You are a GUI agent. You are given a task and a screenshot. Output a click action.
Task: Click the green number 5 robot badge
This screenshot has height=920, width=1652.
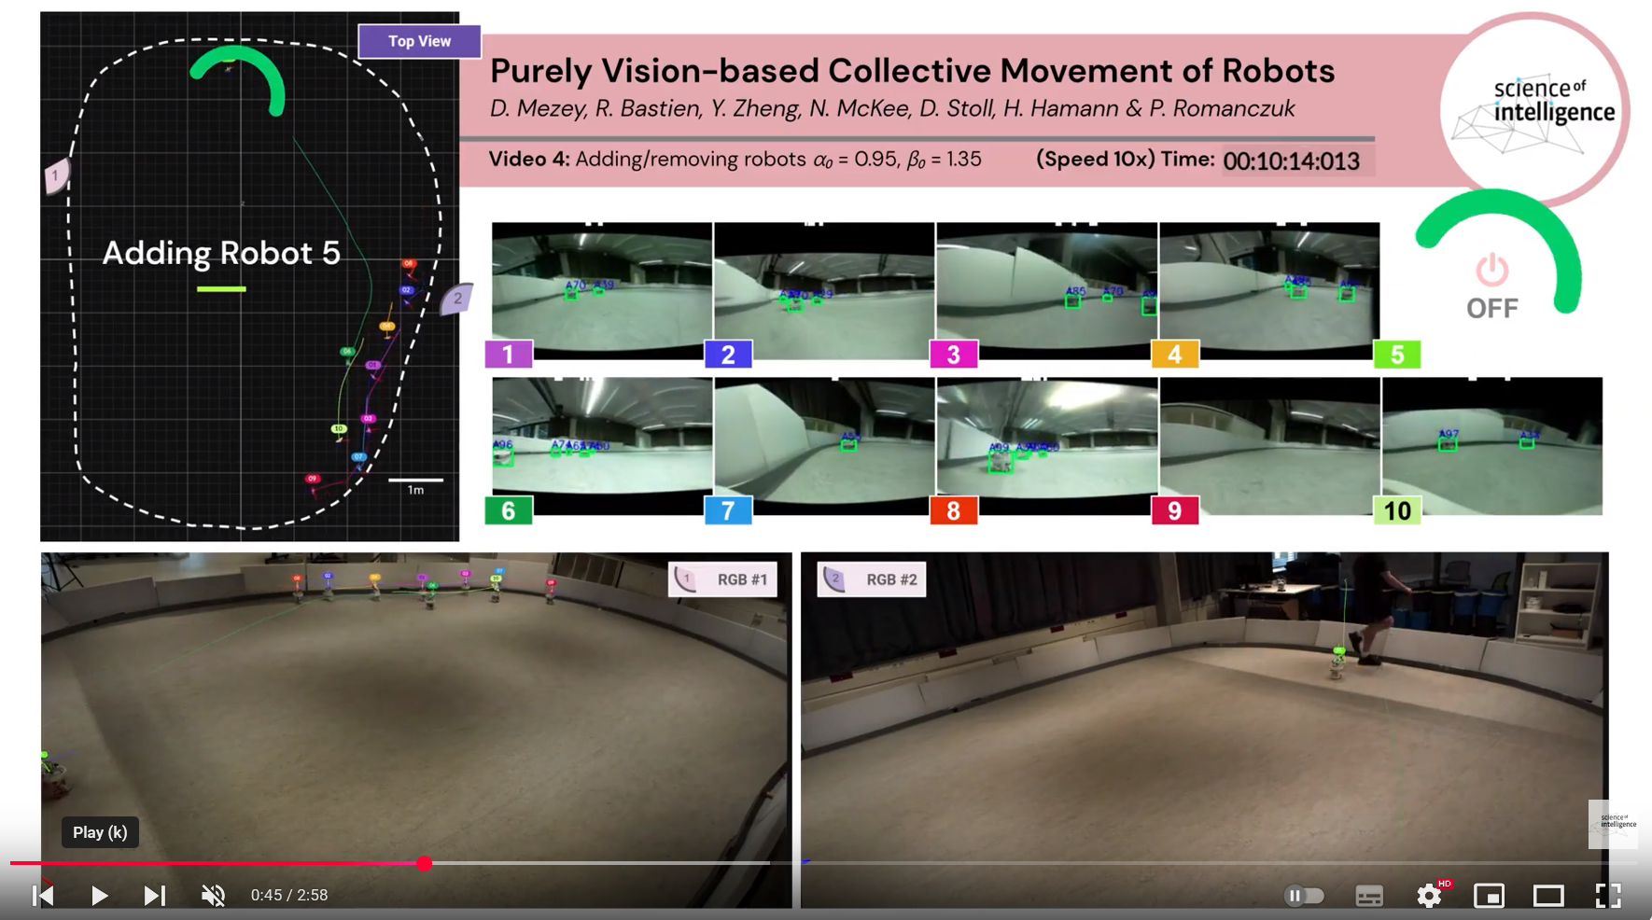coord(1397,355)
